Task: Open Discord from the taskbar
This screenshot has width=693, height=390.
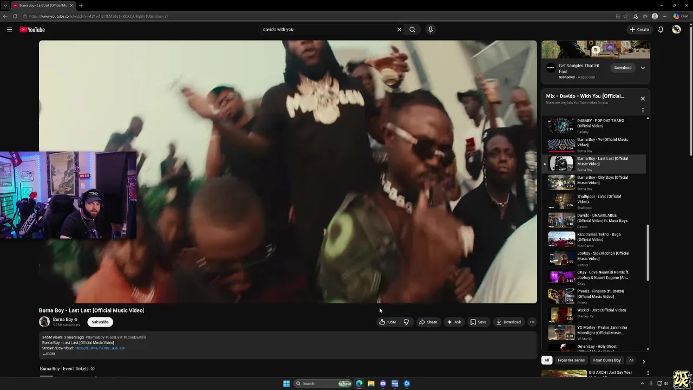Action: point(383,383)
